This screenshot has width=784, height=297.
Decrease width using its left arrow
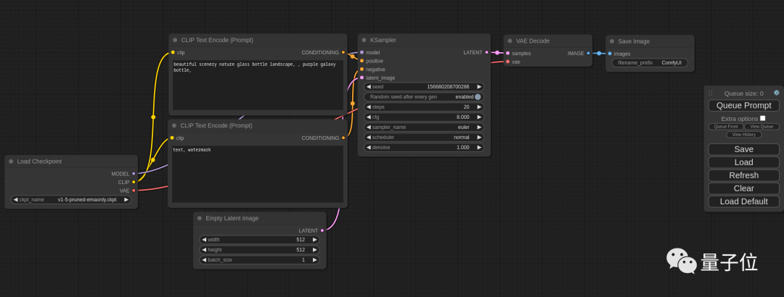point(204,239)
